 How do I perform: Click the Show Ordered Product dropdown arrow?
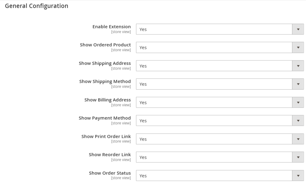[298, 47]
